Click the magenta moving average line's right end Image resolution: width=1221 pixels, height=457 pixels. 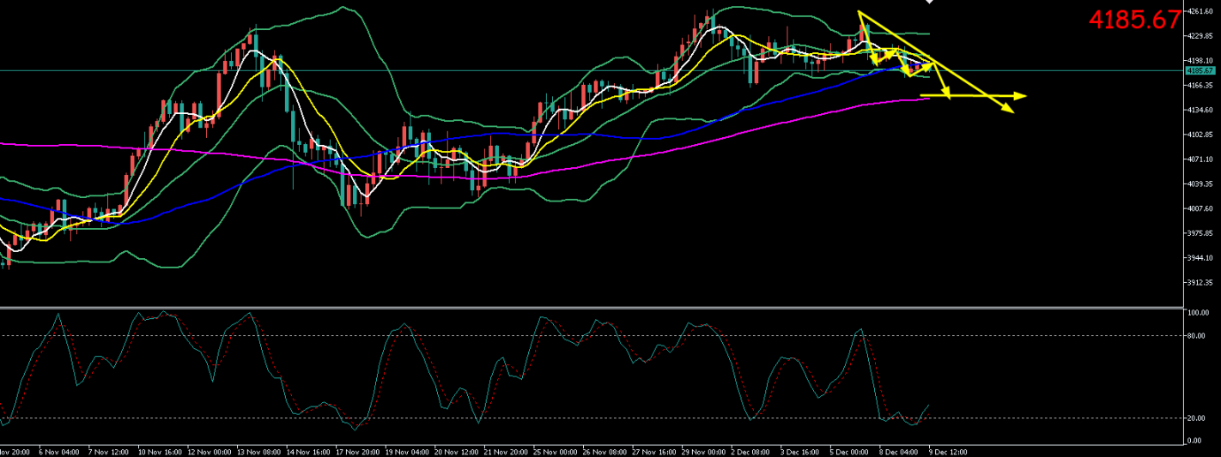point(927,99)
